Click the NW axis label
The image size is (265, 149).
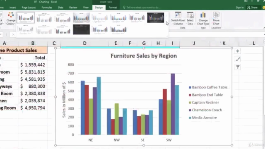tap(117, 140)
